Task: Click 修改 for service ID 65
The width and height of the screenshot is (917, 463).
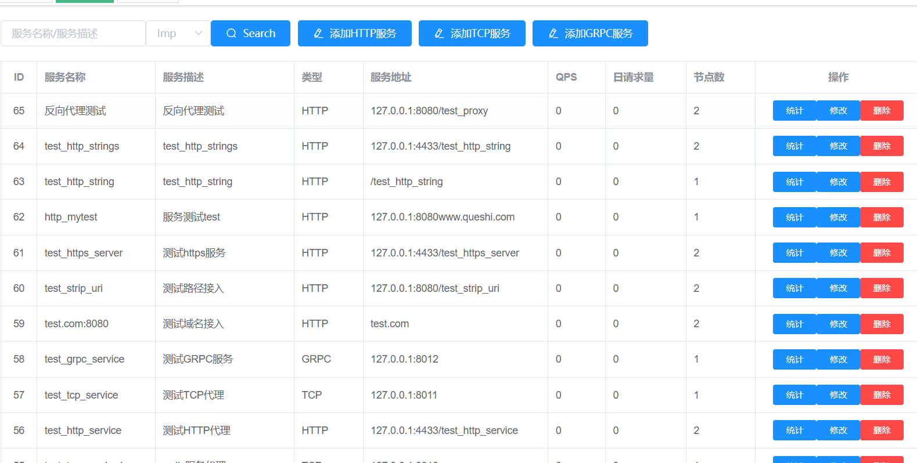Action: (x=838, y=111)
